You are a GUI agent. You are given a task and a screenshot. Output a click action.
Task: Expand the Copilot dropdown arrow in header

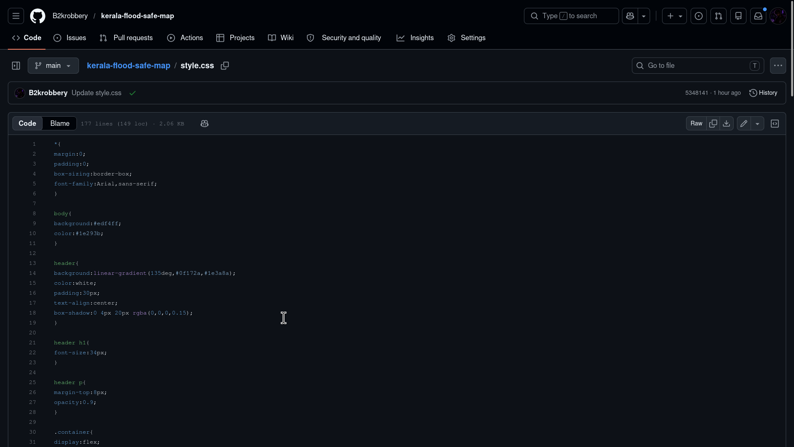point(643,16)
